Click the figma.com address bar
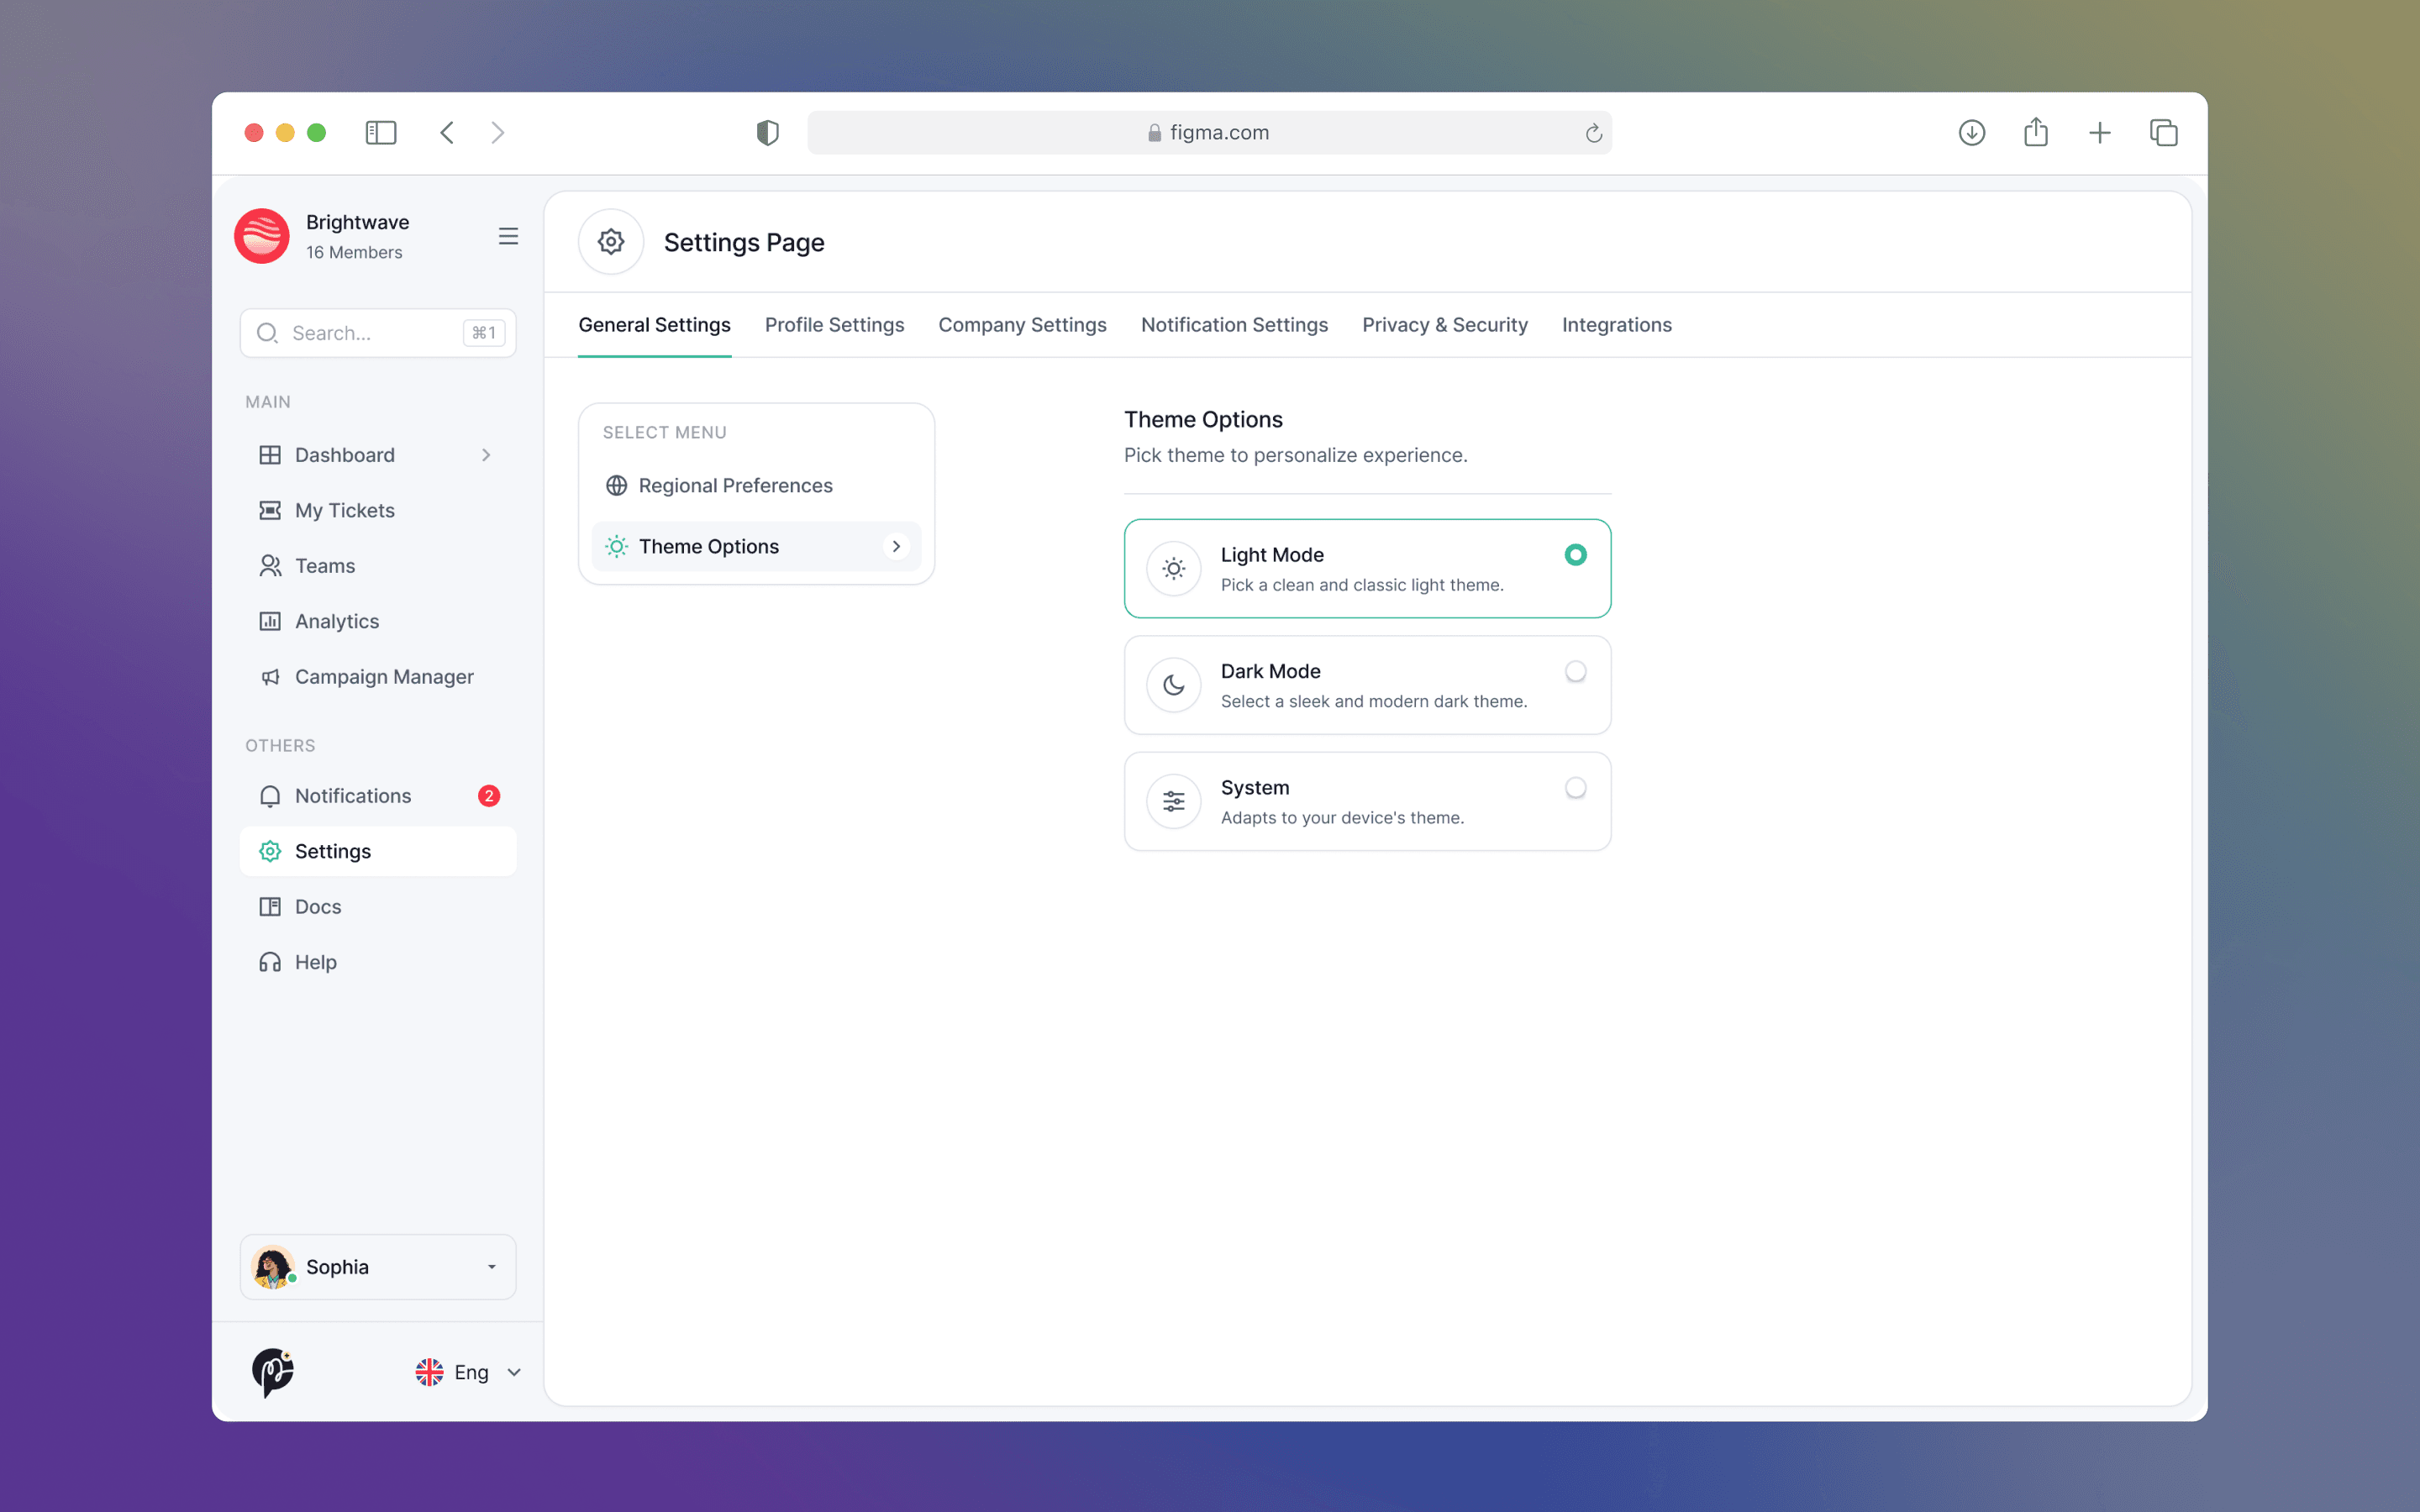Screen dimensions: 2420x1512 pos(1210,133)
